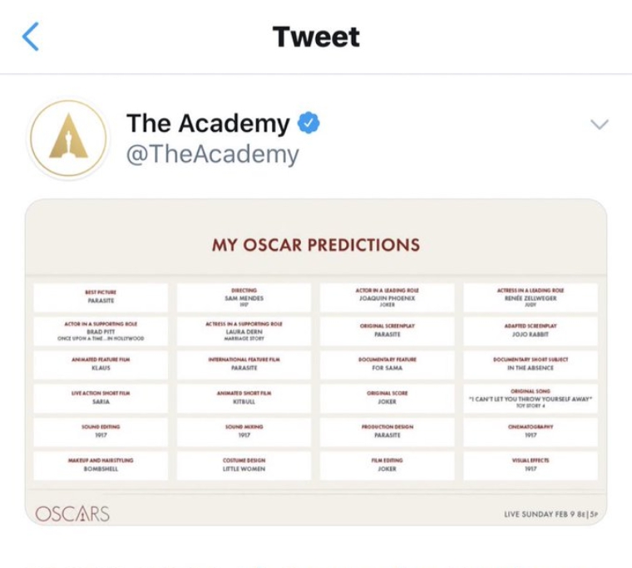Tap the back arrow
632x568 pixels.
tap(31, 37)
